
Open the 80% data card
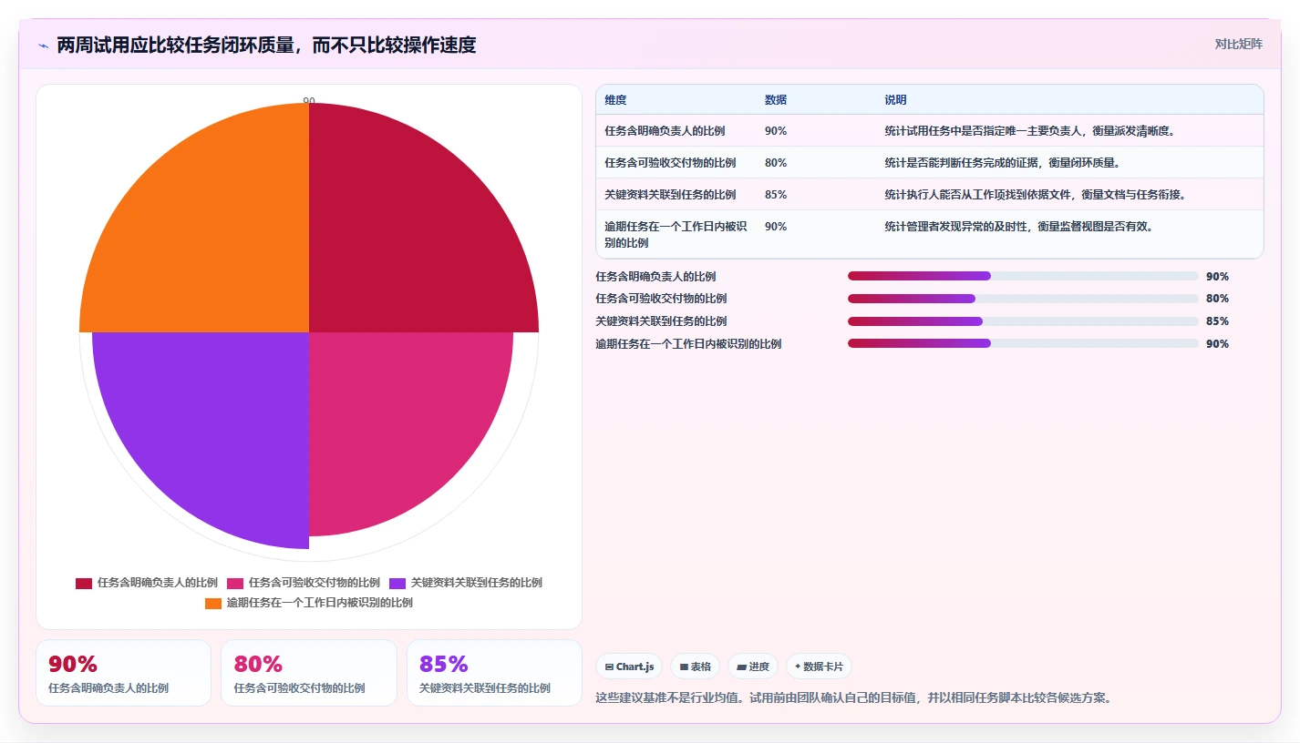coord(309,673)
